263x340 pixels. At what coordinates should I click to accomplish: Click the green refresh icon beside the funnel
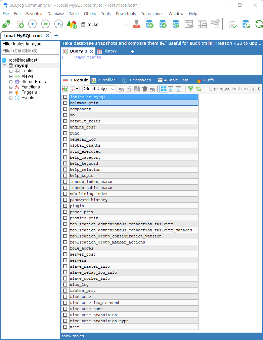tap(199, 89)
